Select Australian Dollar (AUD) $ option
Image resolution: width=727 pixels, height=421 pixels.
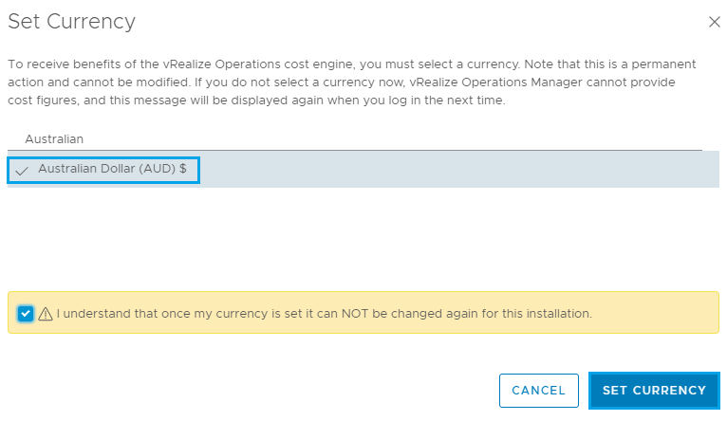tap(112, 169)
